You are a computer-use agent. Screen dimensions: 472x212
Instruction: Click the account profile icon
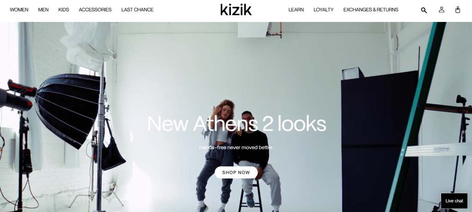click(441, 10)
